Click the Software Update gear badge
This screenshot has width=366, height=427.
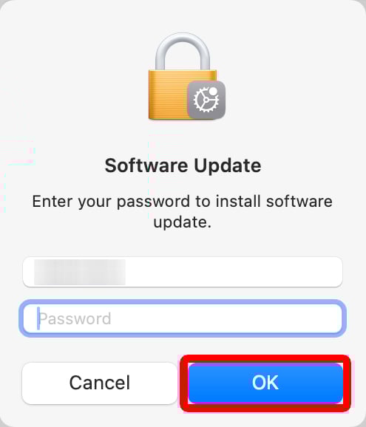click(206, 100)
